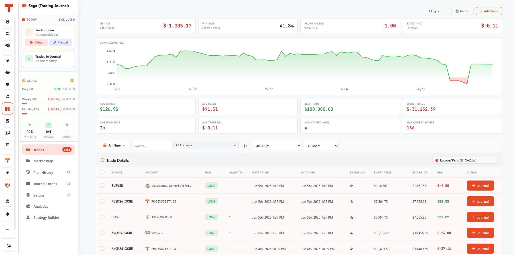Viewport: 519px width, 255px height.
Task: Click the Monthly P&L progress bar
Action: tap(48, 114)
